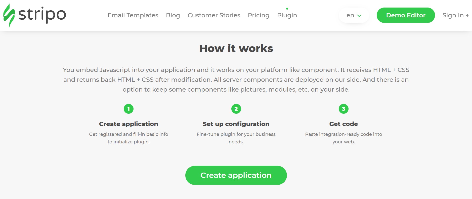Screen dimensions: 472x199
Task: Click the step 3 circle icon
Action: [344, 109]
